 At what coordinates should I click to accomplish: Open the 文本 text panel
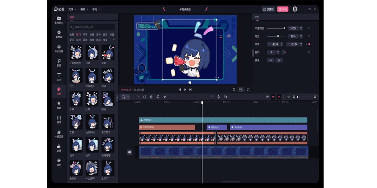59,77
